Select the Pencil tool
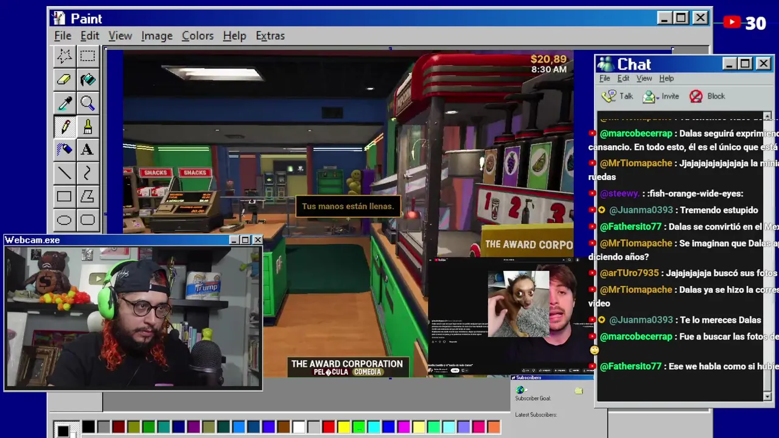The height and width of the screenshot is (438, 779). [64, 127]
